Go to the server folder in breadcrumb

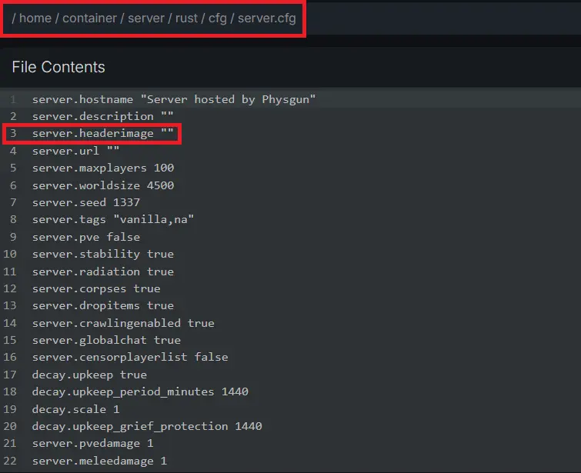click(x=146, y=18)
